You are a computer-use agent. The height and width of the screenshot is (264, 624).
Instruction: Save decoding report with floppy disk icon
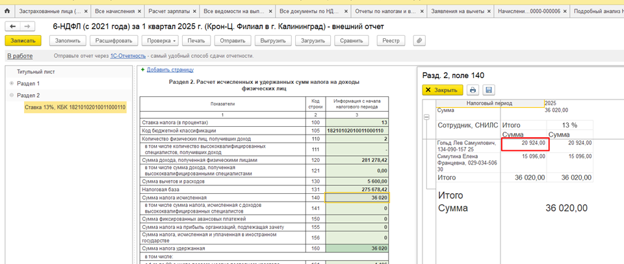point(489,90)
